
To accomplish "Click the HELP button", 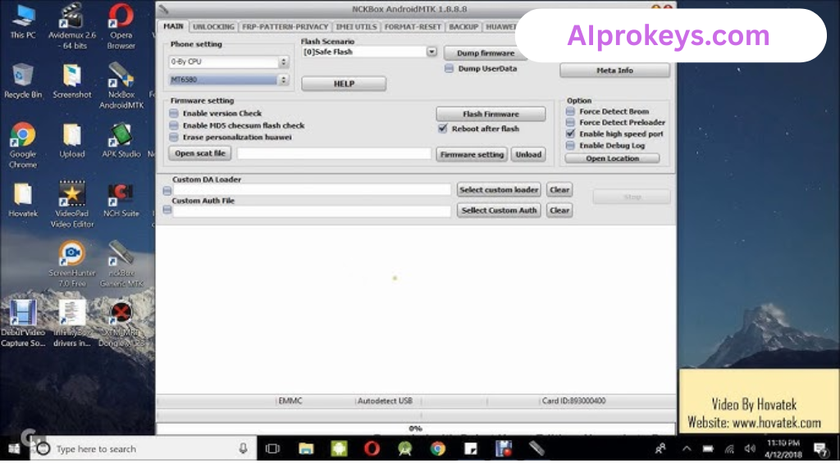I will (344, 84).
